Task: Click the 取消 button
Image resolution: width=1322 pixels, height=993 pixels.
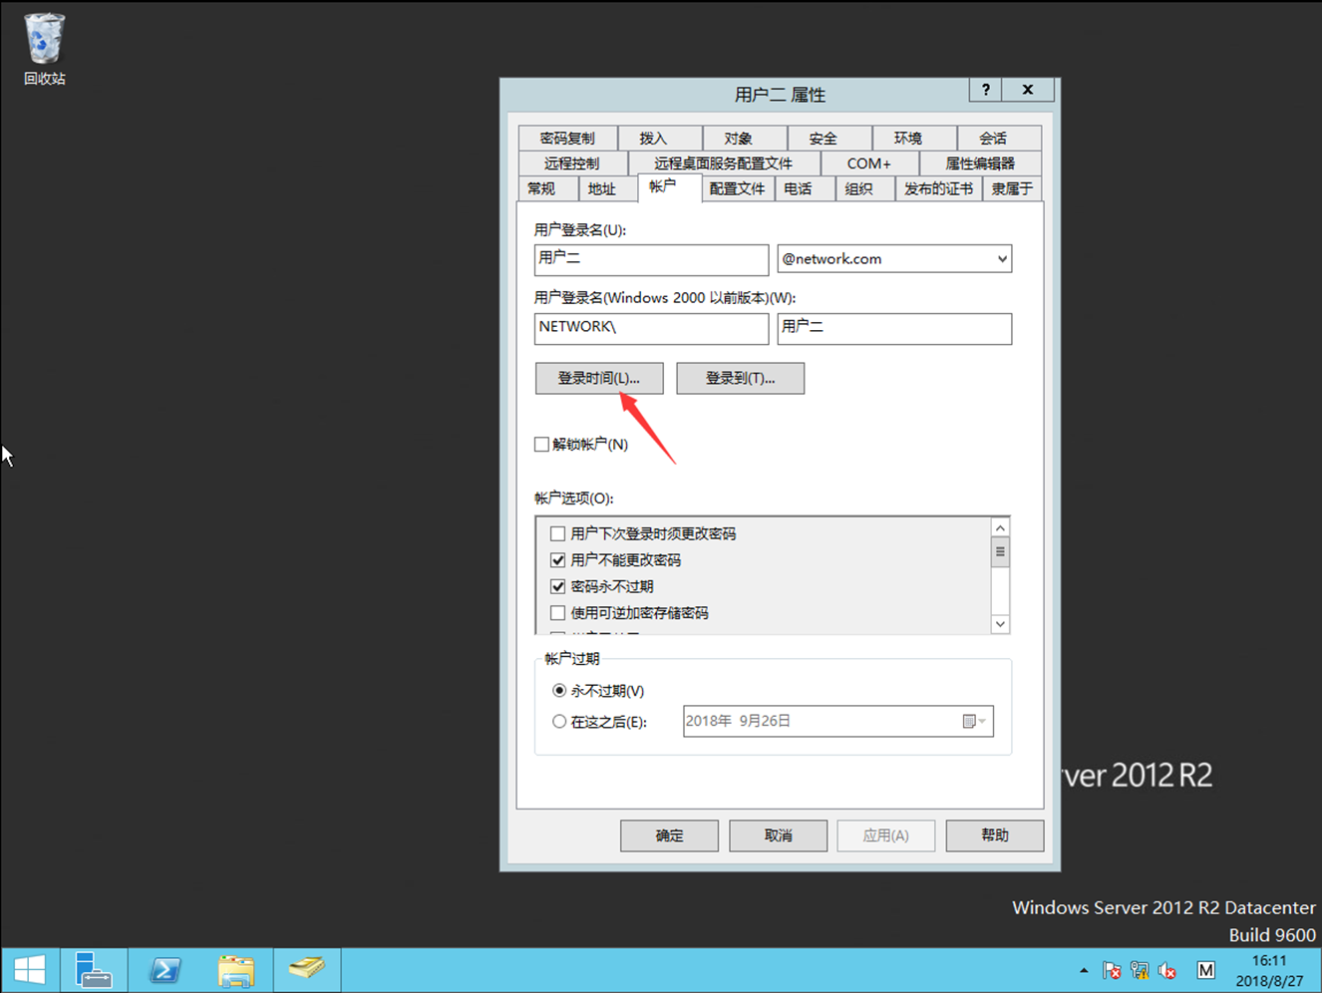Action: pyautogui.click(x=778, y=835)
